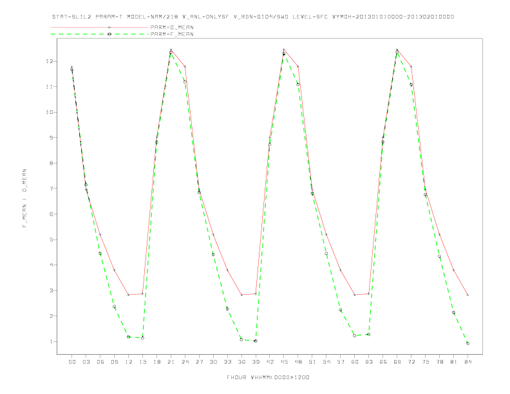510x394 pixels.
Task: Click x-axis tick label 21
Action: point(171,362)
